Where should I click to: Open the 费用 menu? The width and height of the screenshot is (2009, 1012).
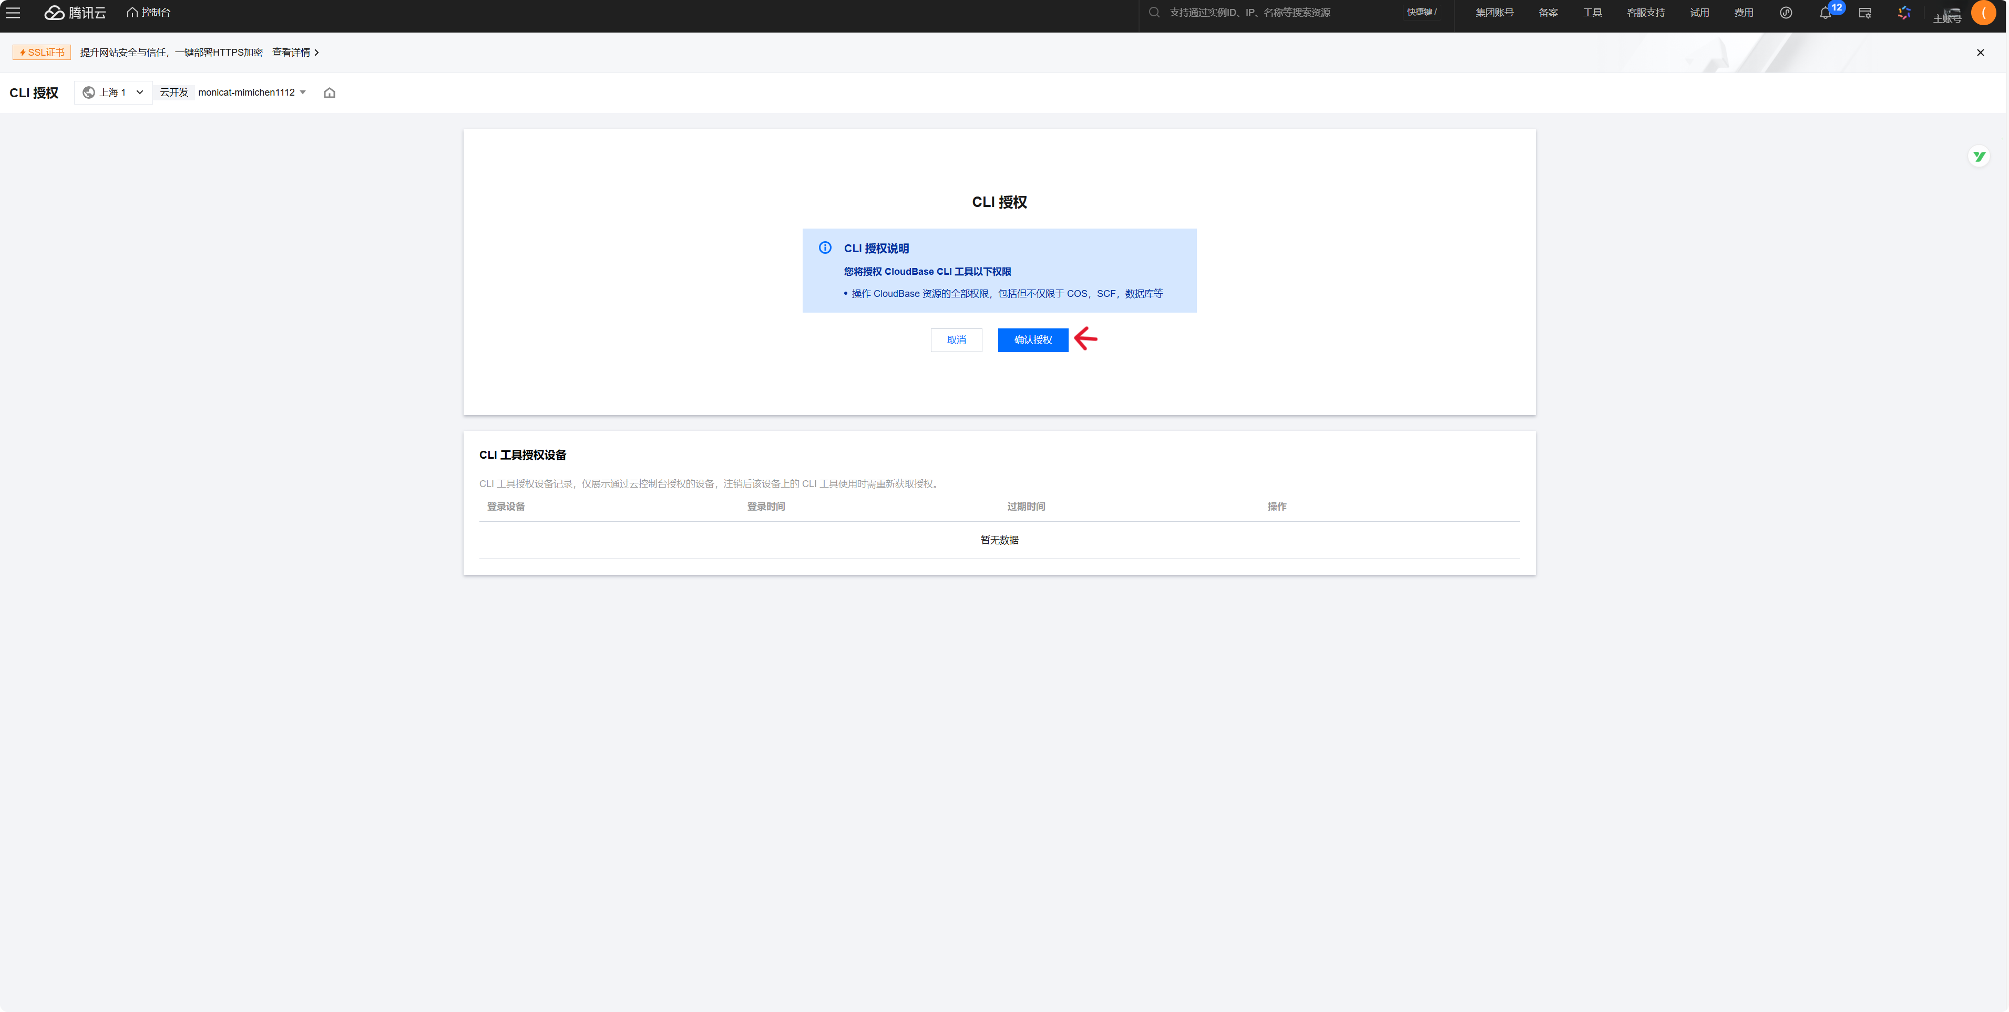coord(1743,13)
